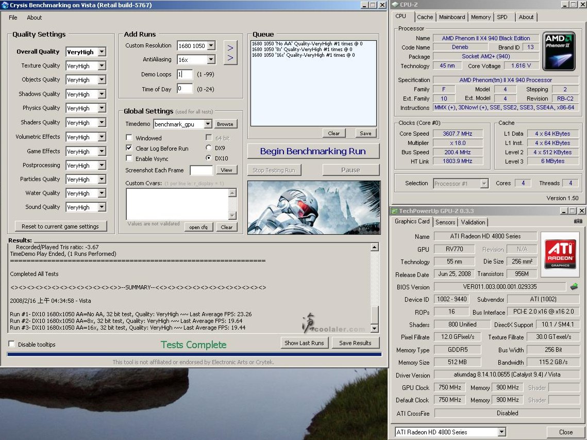Click the Clear button below Custom Cvars
This screenshot has width=587, height=440.
pyautogui.click(x=226, y=227)
